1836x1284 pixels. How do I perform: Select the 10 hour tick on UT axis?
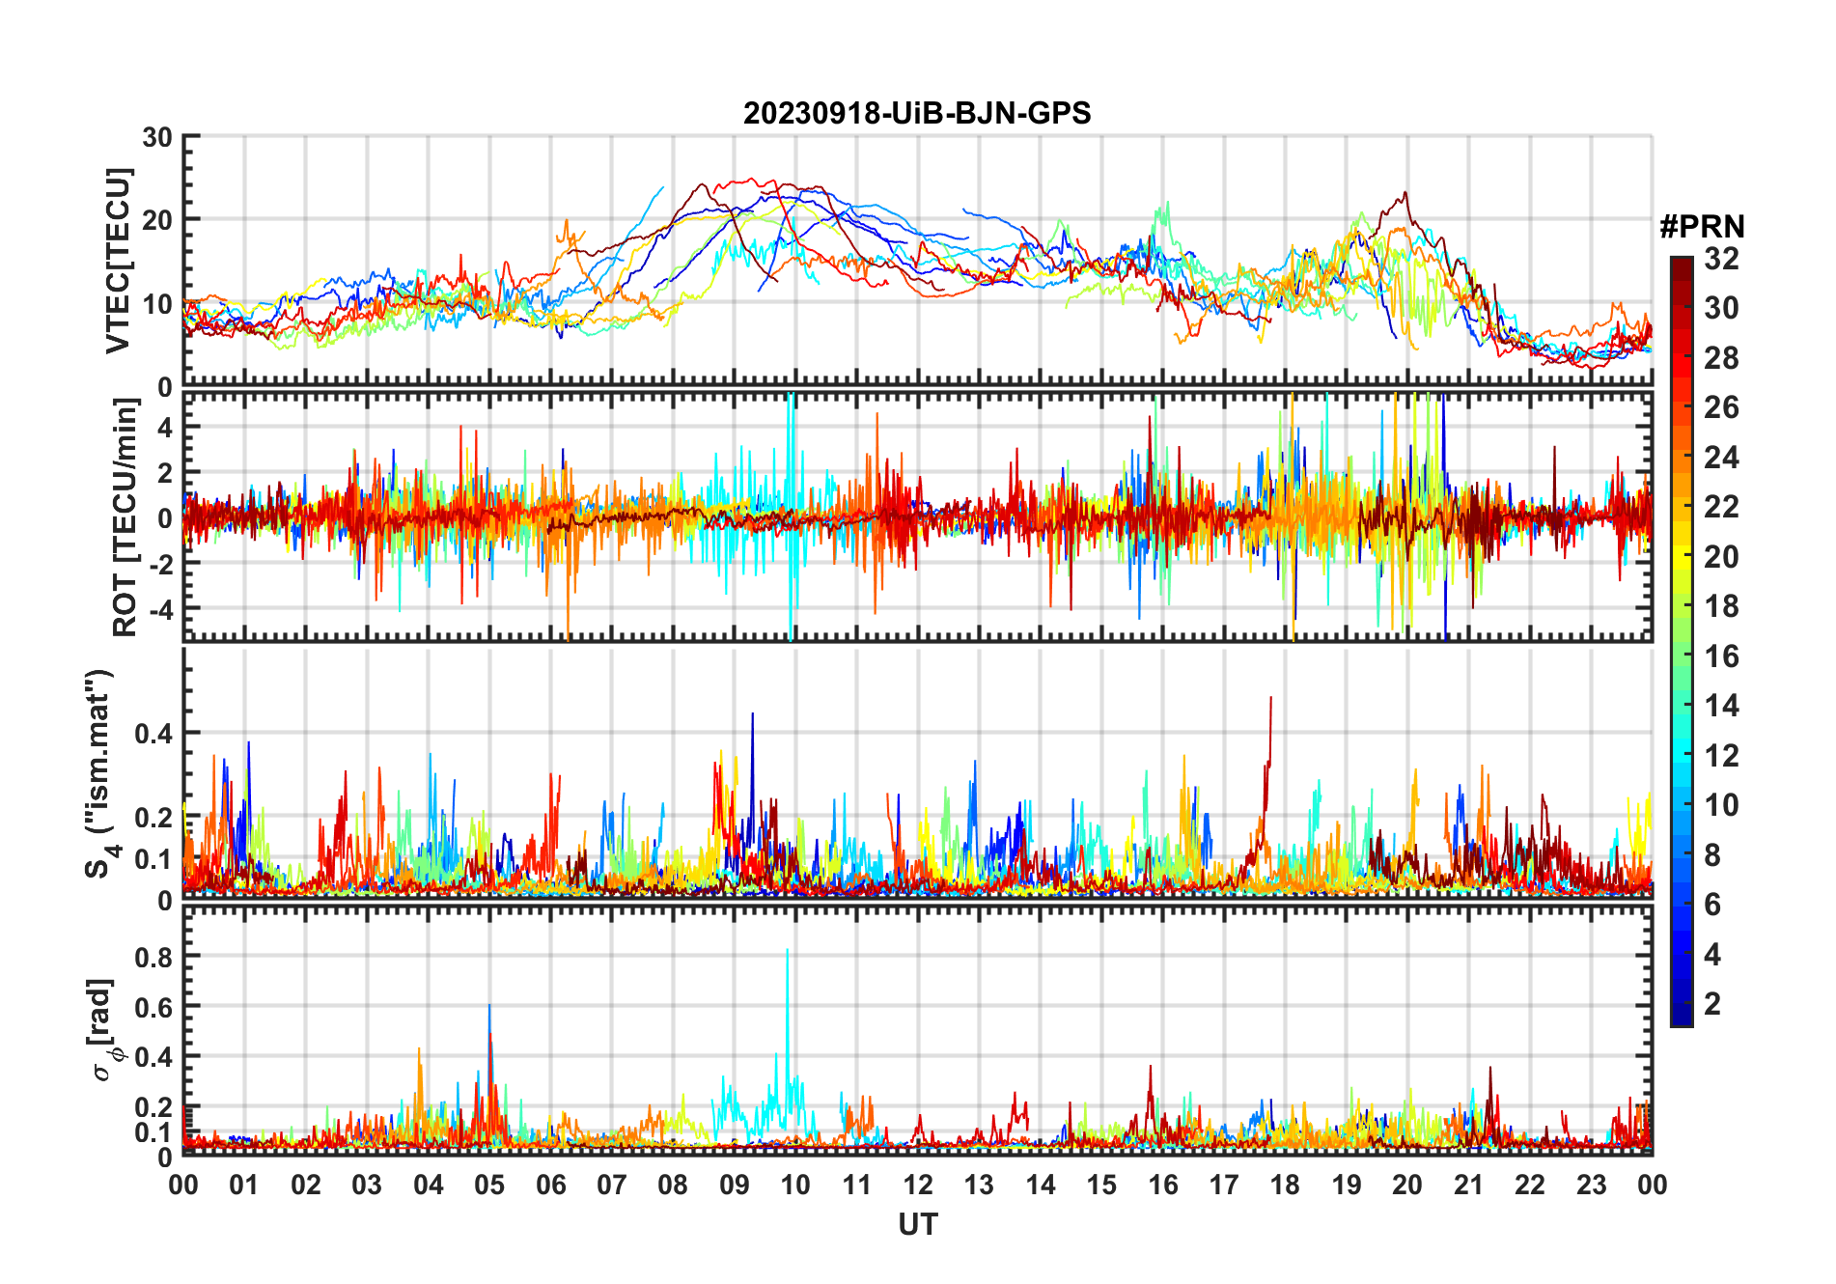(795, 1185)
